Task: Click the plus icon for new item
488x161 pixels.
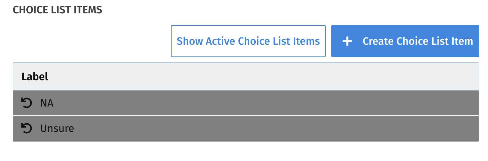Action: tap(347, 41)
